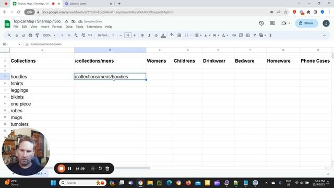Viewport: 334px width, 188px height.
Task: Increase decimal places
Action: [x=83, y=35]
